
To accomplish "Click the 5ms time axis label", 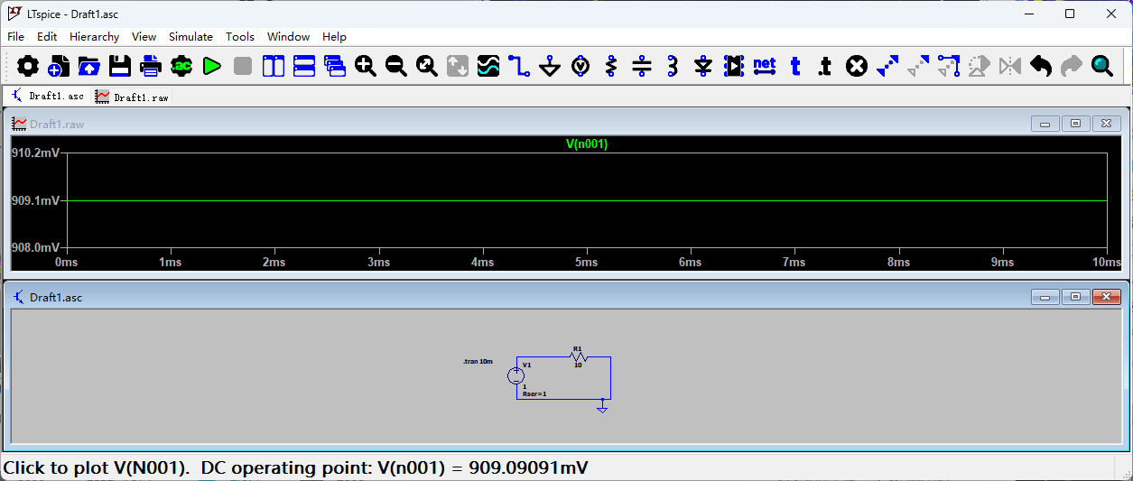I will [587, 263].
